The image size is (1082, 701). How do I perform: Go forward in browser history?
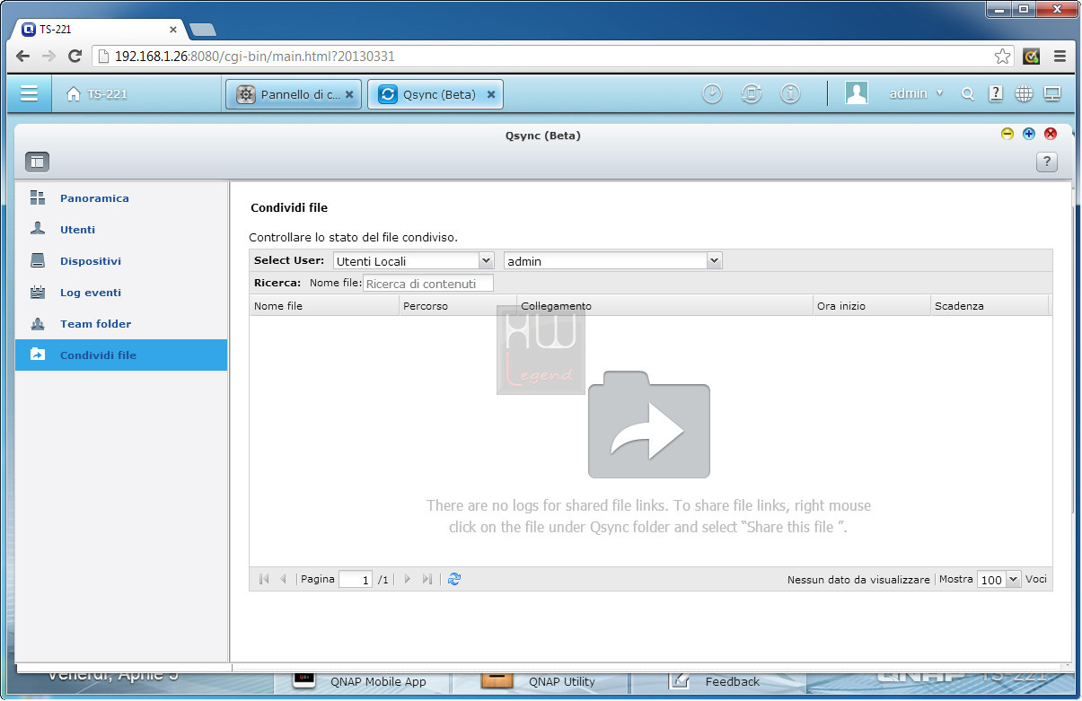pyautogui.click(x=48, y=57)
